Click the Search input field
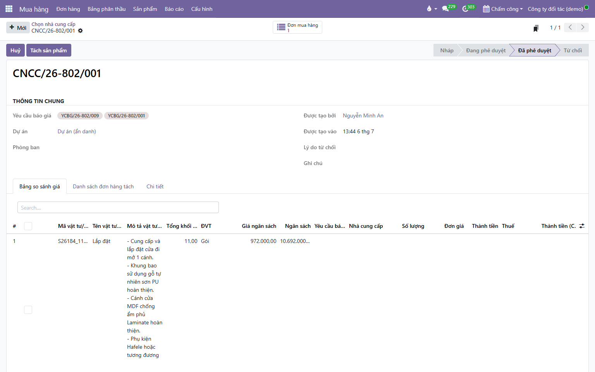This screenshot has height=372, width=595. [x=118, y=207]
